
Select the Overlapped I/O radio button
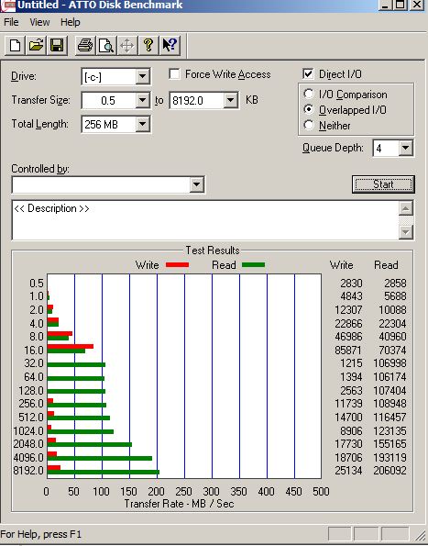click(308, 110)
